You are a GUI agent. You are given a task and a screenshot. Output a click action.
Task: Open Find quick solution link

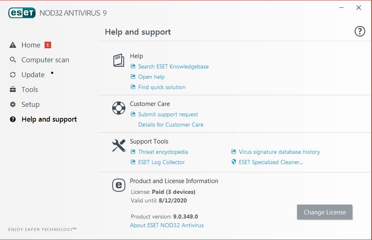[x=162, y=87]
